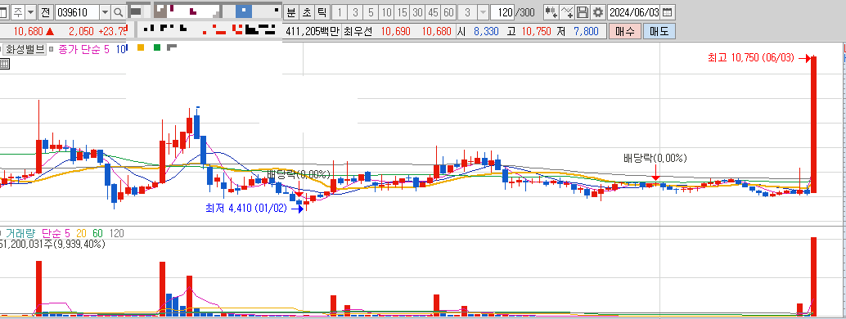Open the candlestick chart add icon

551,12
